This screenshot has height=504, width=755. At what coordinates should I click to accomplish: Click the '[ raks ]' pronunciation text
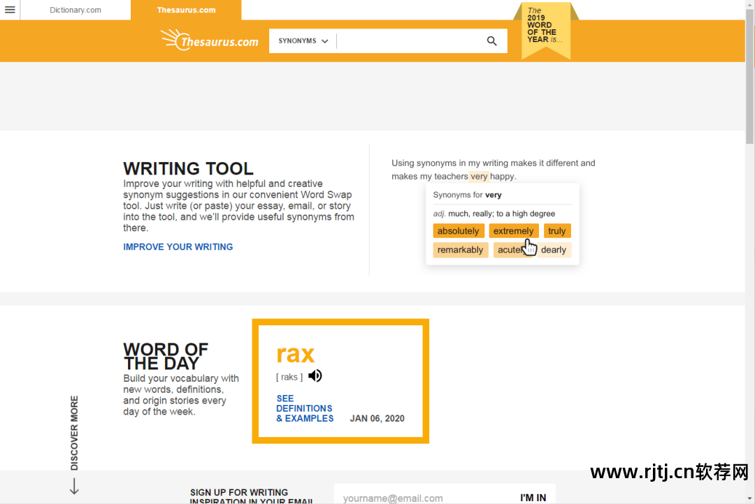[289, 377]
